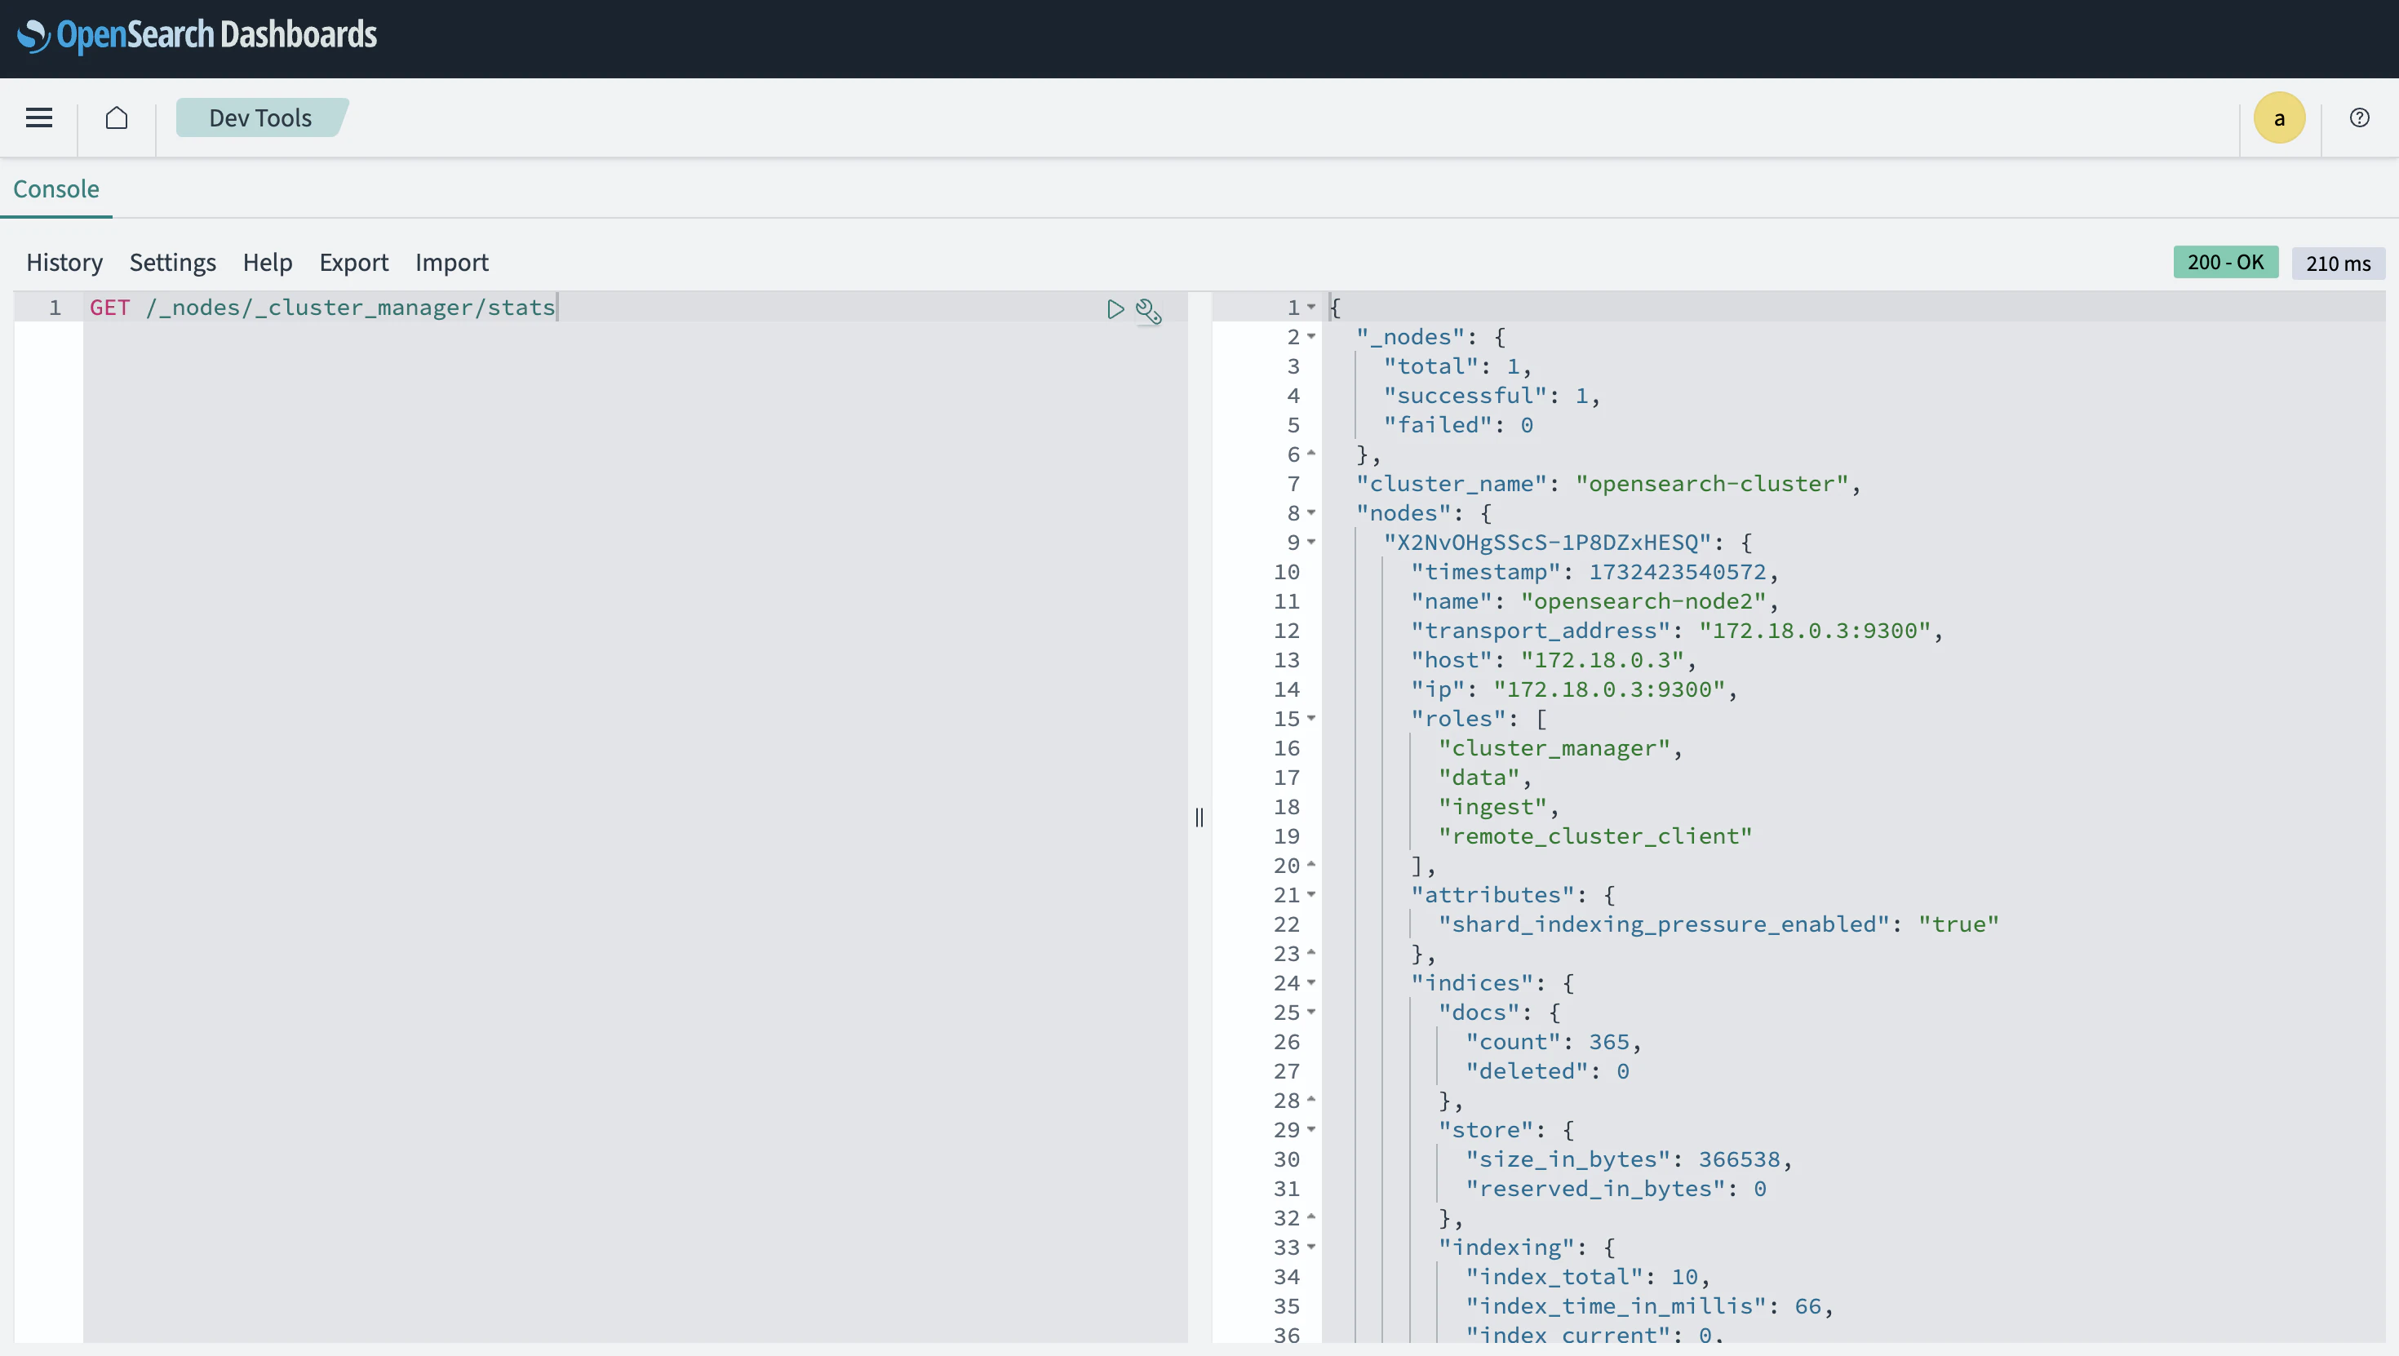This screenshot has width=2399, height=1356.
Task: Open the History menu
Action: pos(64,263)
